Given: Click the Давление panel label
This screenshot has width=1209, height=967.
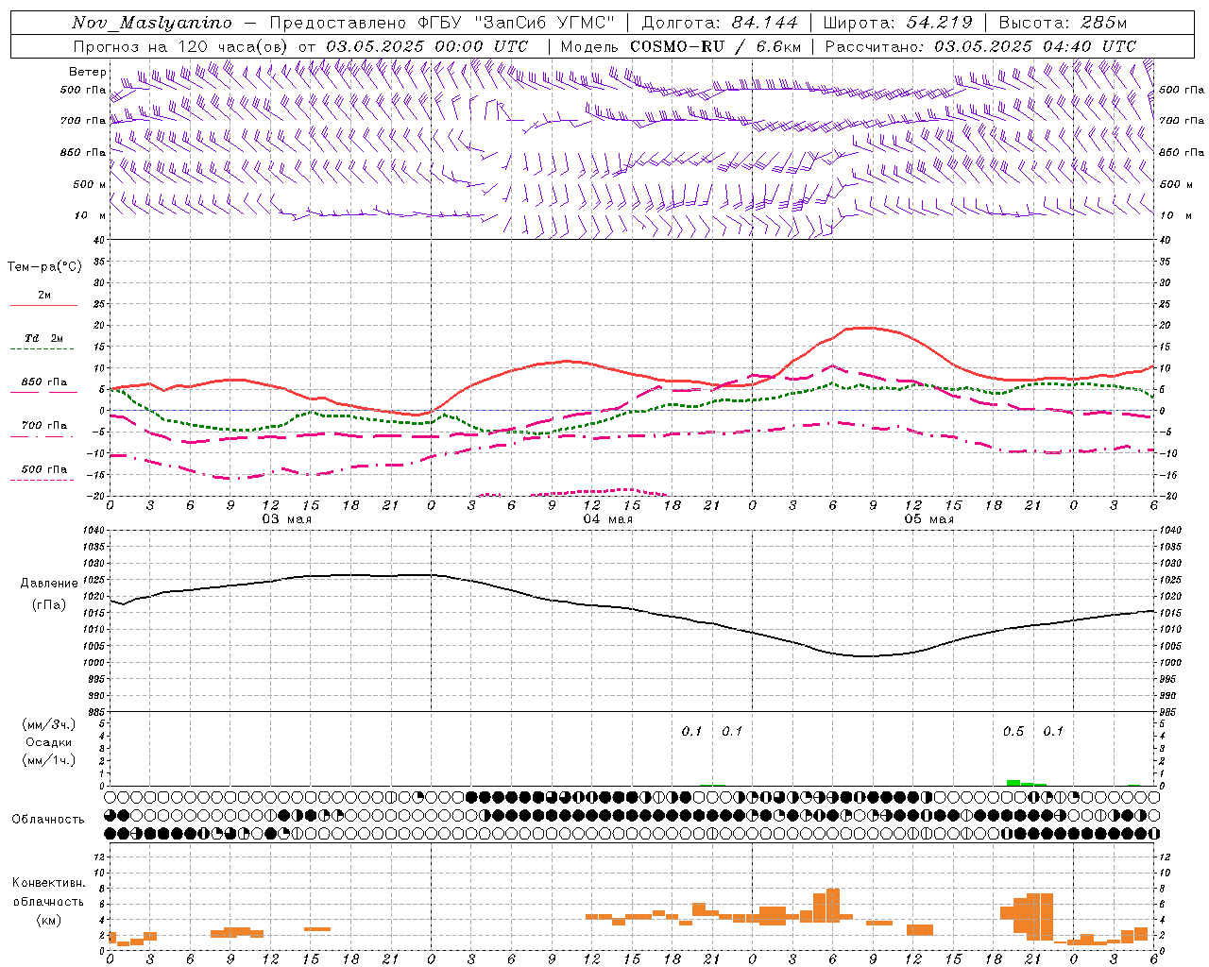Looking at the screenshot, I should 49,584.
